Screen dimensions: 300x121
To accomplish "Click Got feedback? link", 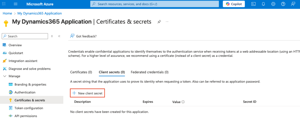I will (86, 36).
